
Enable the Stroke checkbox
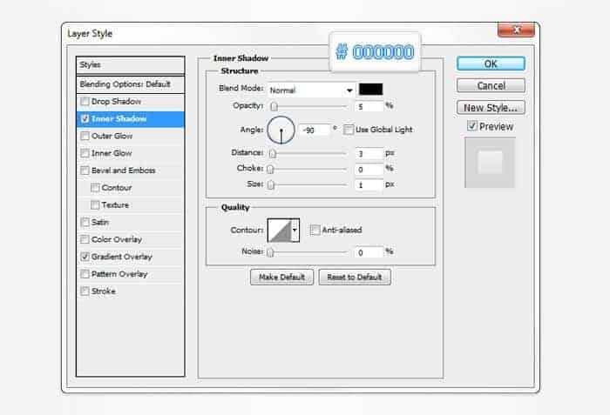[x=85, y=291]
